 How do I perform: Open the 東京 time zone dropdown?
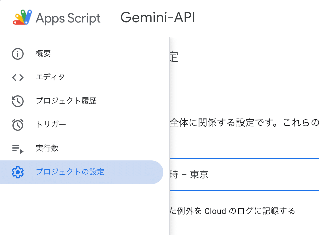point(244,175)
